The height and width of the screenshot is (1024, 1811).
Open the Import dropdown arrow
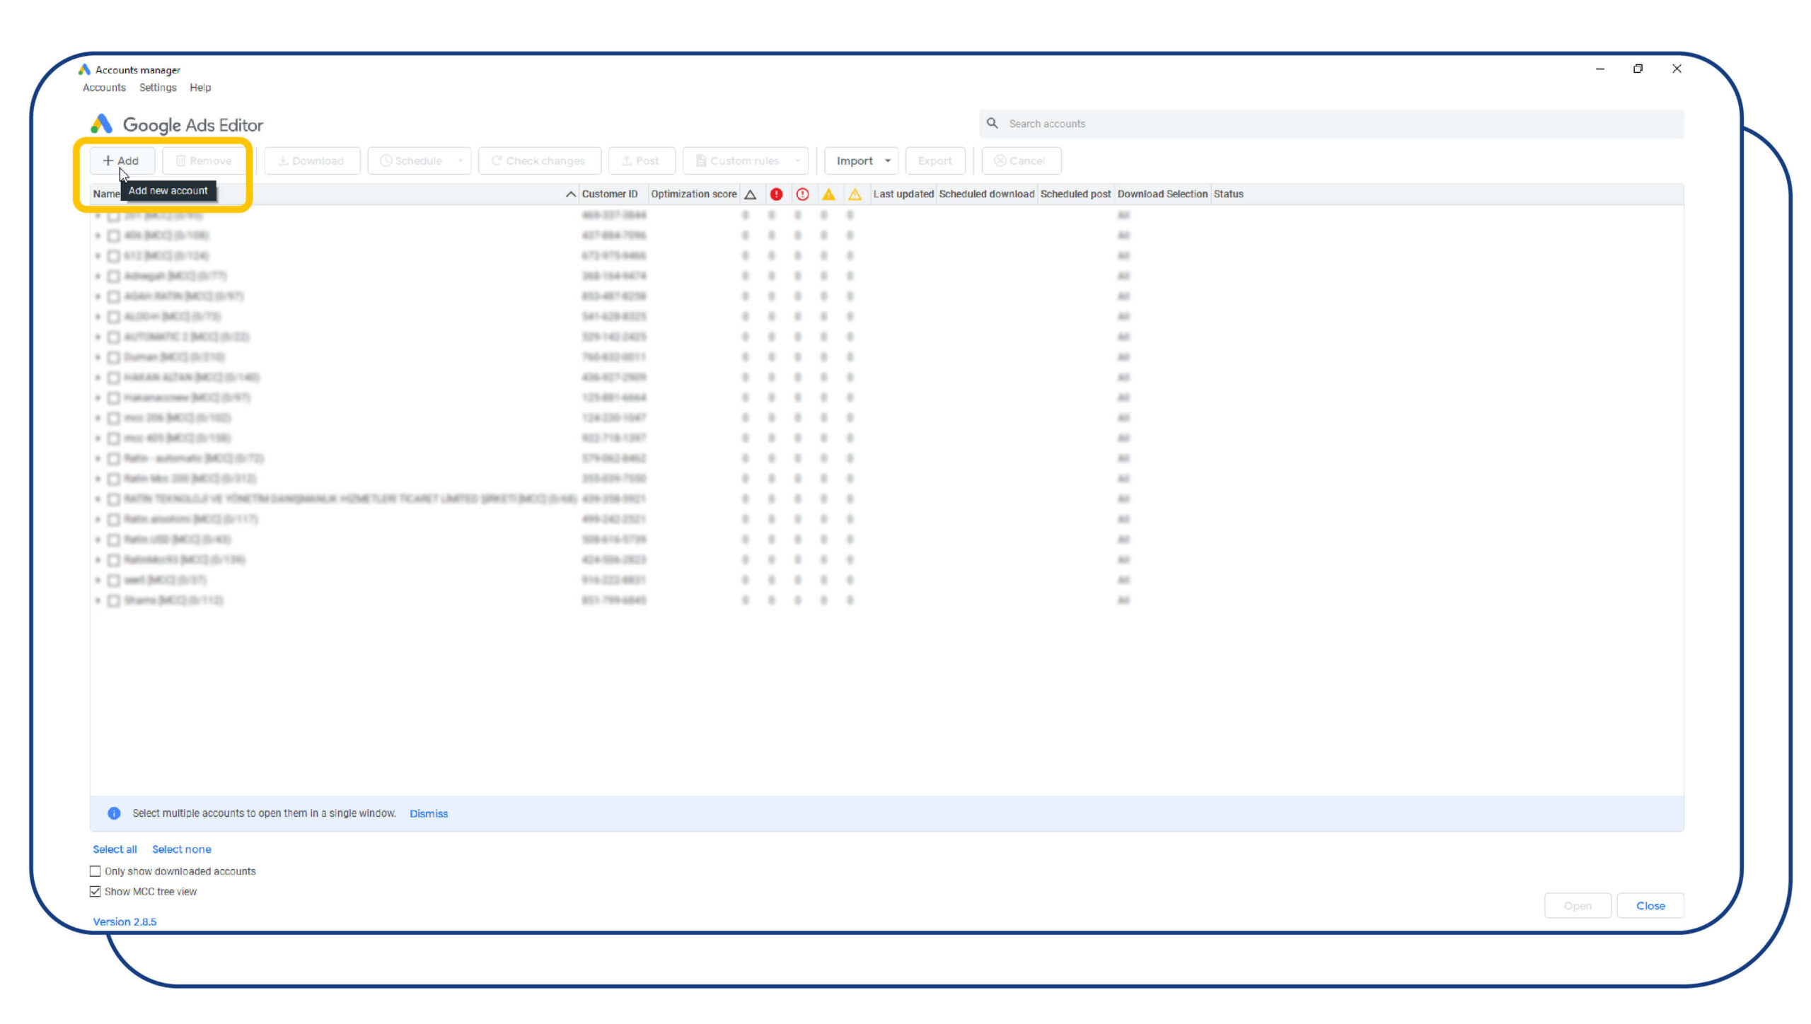pos(888,161)
